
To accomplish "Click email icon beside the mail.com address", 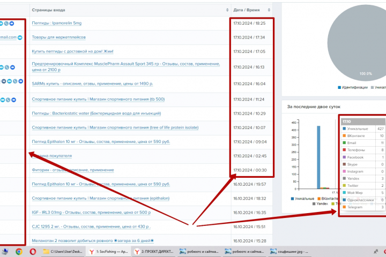I will 20,37.
